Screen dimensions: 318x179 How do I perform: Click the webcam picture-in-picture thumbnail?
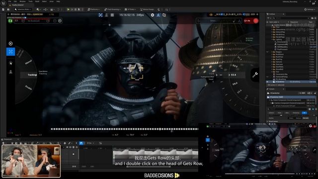point(31,161)
